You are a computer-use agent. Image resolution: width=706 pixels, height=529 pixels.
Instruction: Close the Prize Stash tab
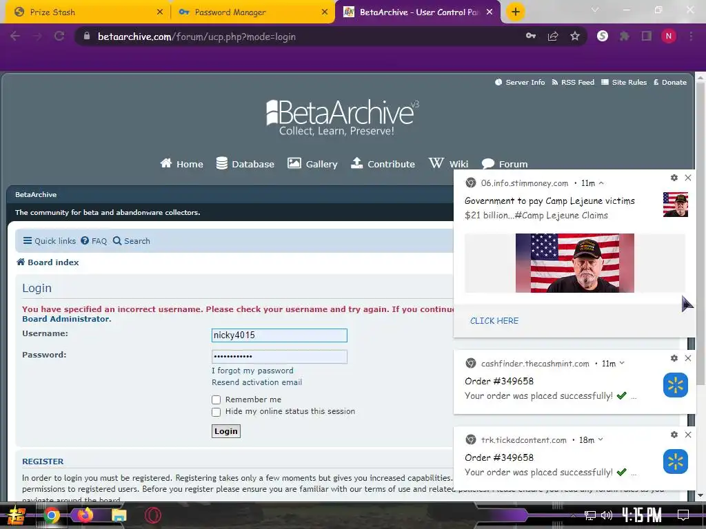(x=160, y=12)
